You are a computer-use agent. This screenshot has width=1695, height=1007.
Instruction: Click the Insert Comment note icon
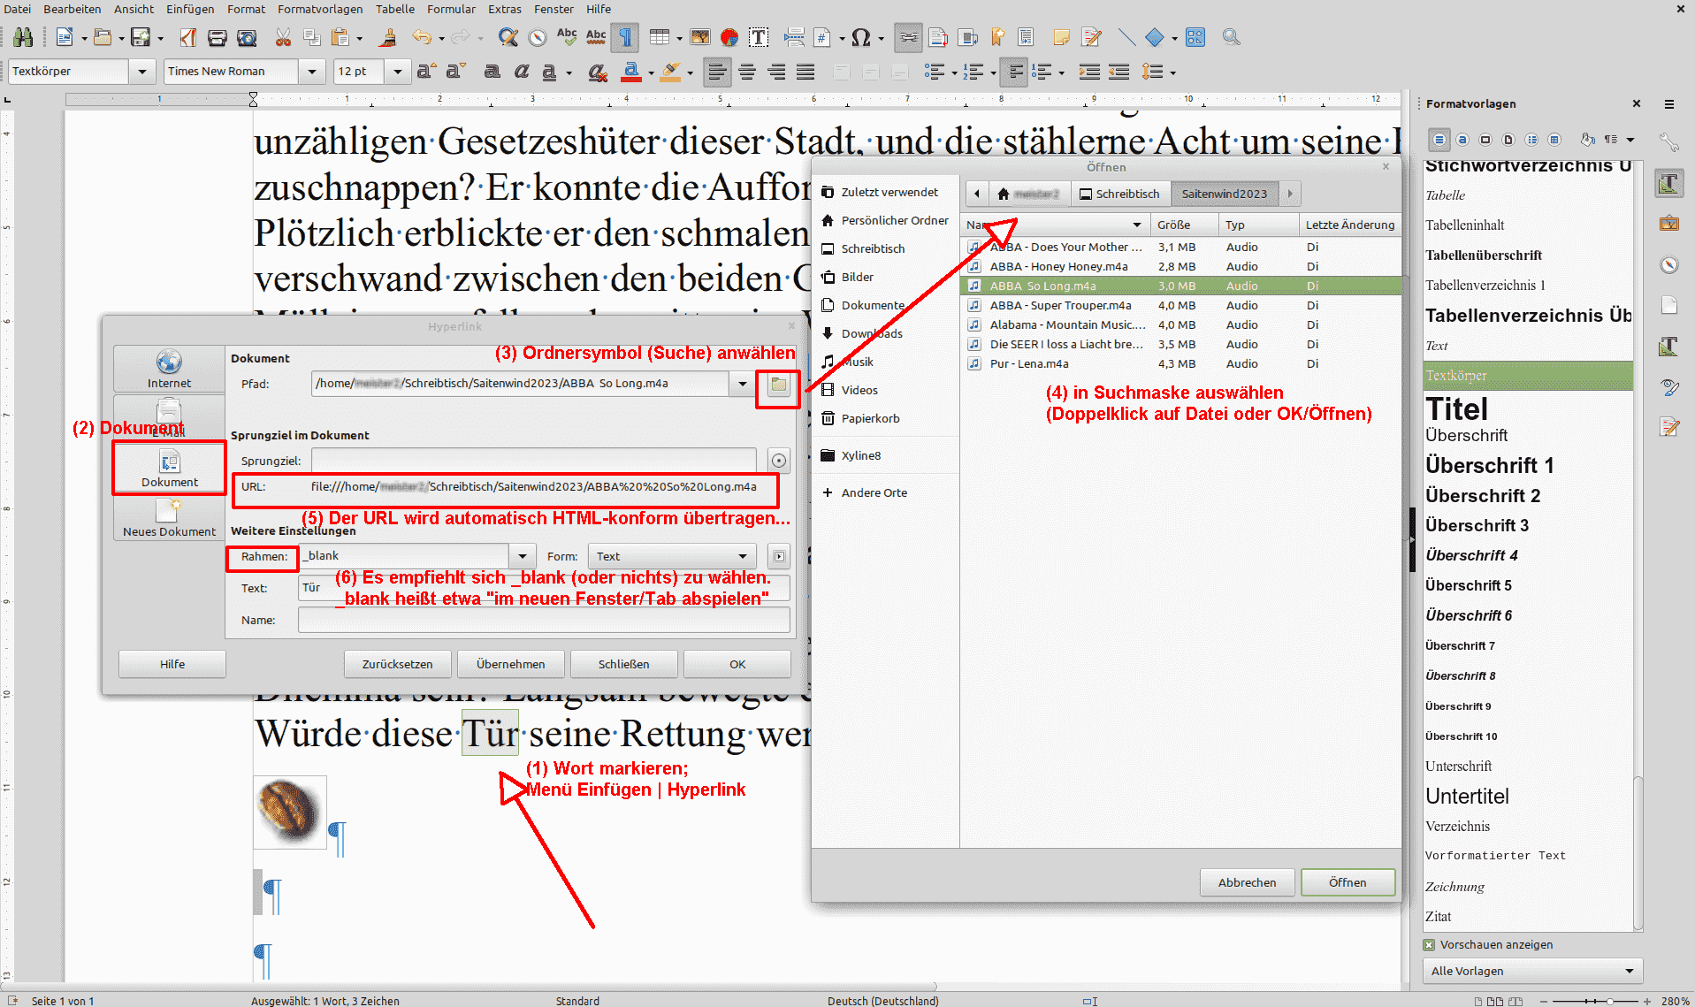[1061, 37]
